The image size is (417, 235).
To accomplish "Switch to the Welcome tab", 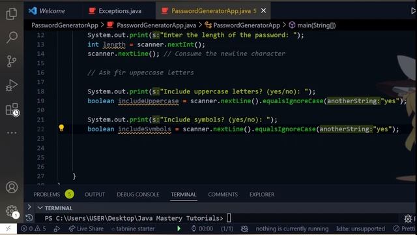I will point(47,10).
